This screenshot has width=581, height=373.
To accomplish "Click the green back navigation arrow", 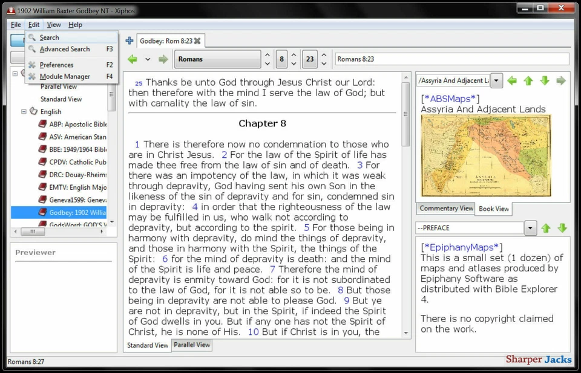I will click(x=133, y=59).
